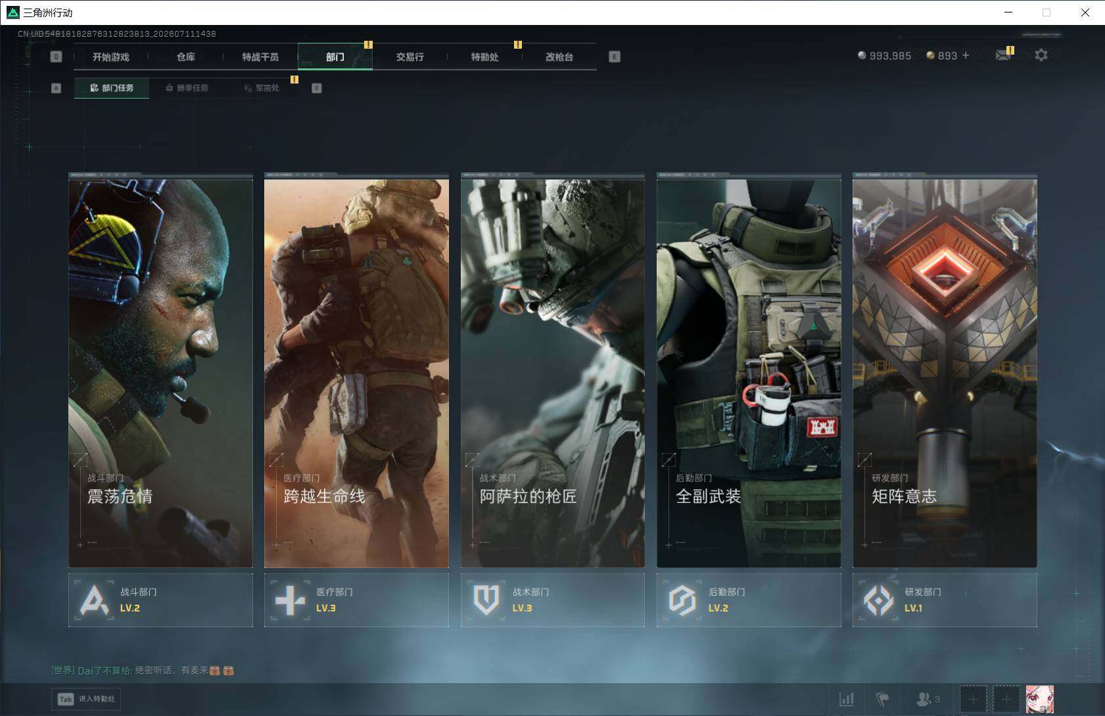Switch to 赛季任务 sub-tab
Screen dimensions: 1105x716
pos(187,88)
